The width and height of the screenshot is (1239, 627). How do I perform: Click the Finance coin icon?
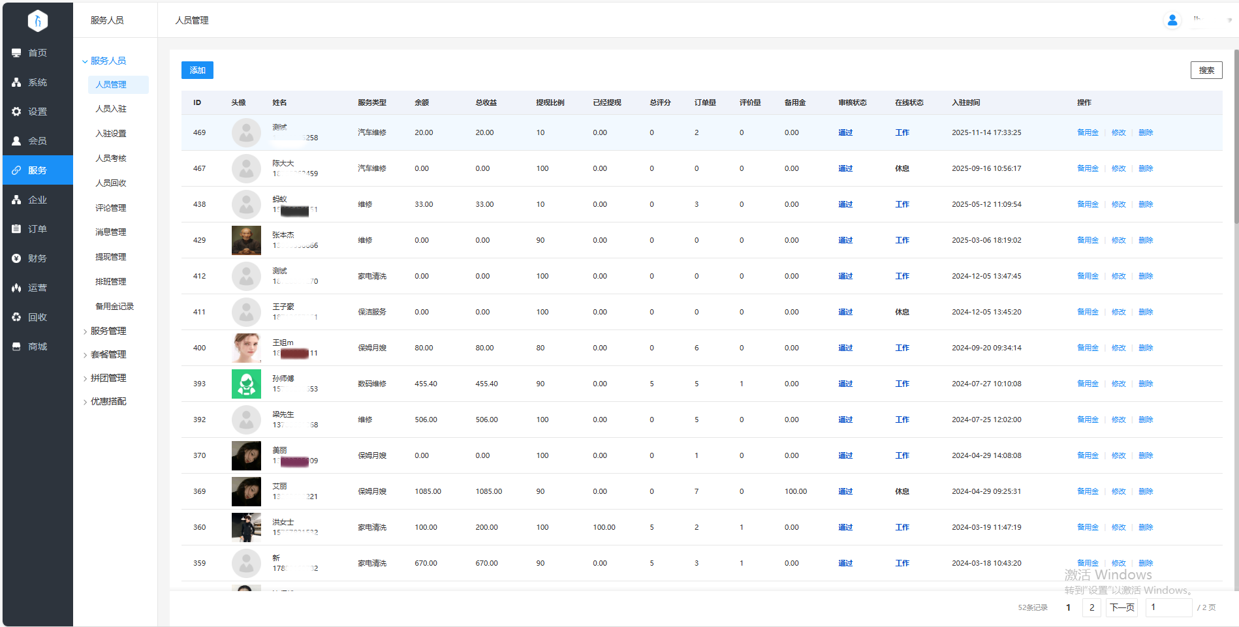[16, 258]
